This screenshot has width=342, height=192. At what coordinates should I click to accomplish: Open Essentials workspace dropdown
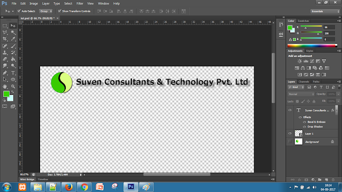325,11
